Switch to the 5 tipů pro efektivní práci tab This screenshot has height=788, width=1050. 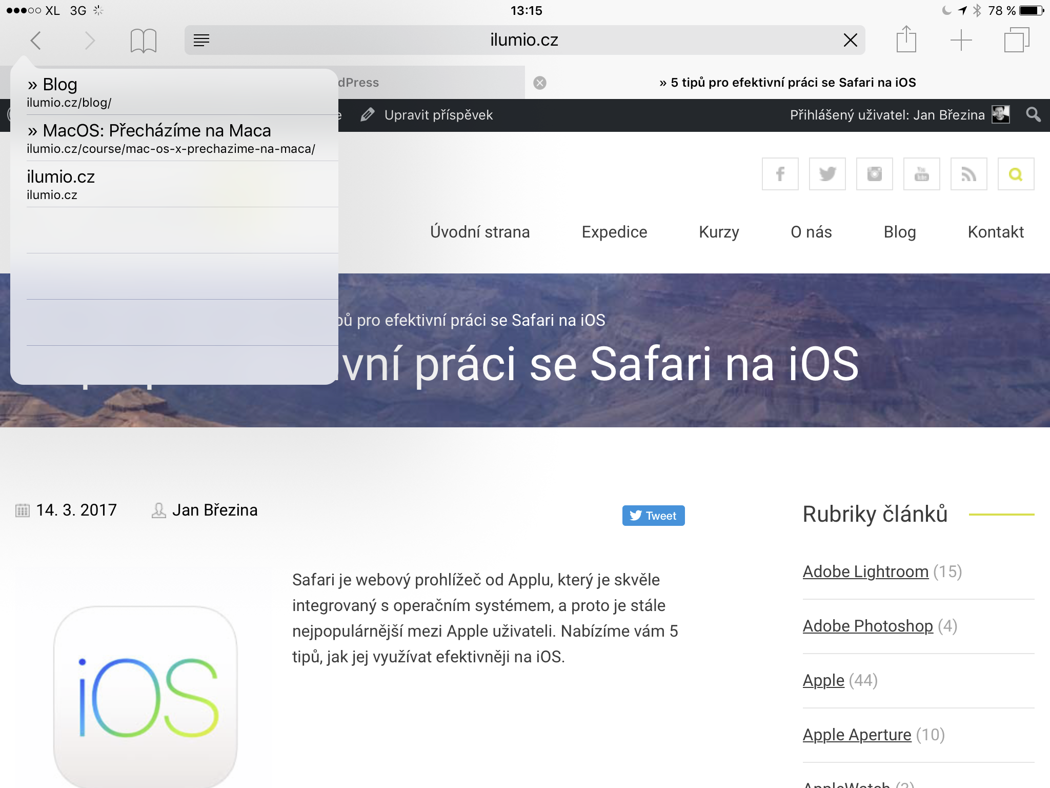pyautogui.click(x=787, y=83)
